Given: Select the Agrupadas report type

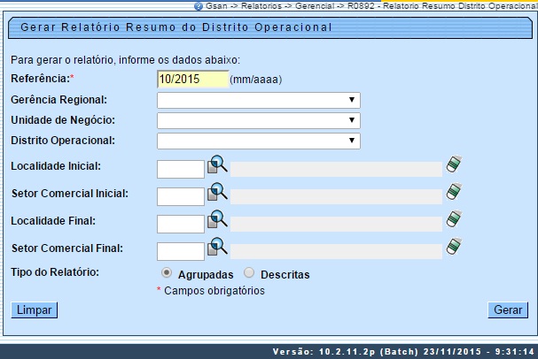Looking at the screenshot, I should point(167,274).
